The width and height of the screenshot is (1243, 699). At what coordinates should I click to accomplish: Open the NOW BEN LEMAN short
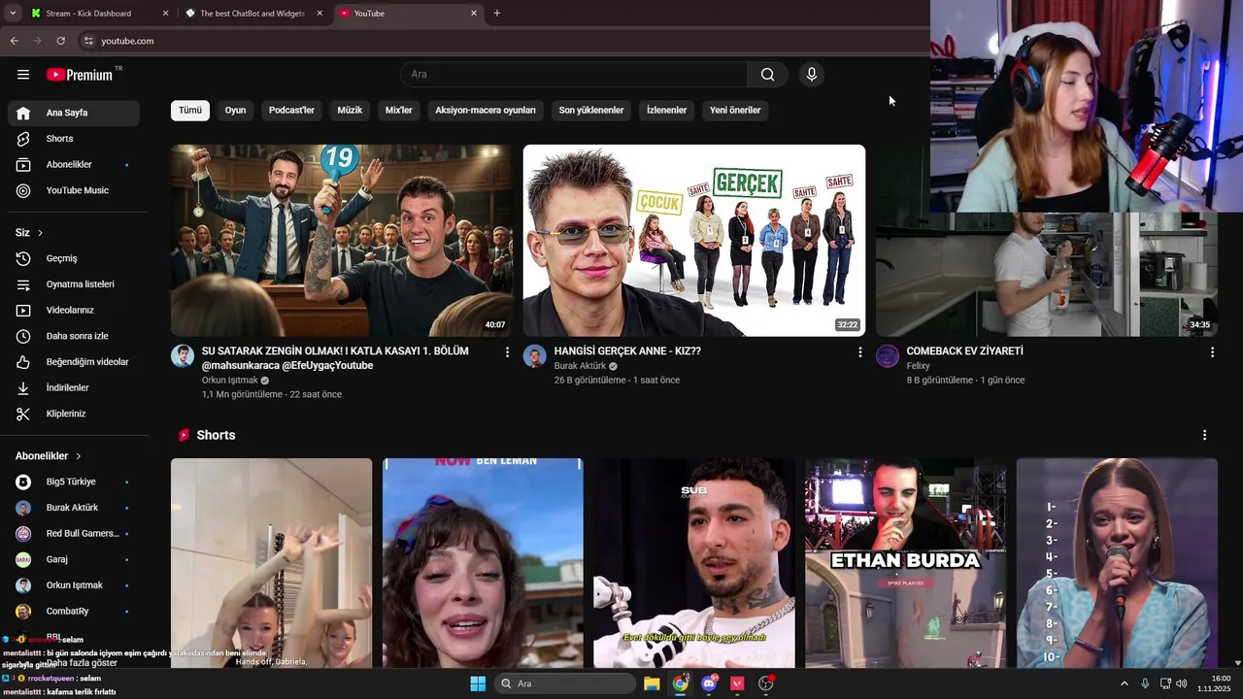(483, 563)
